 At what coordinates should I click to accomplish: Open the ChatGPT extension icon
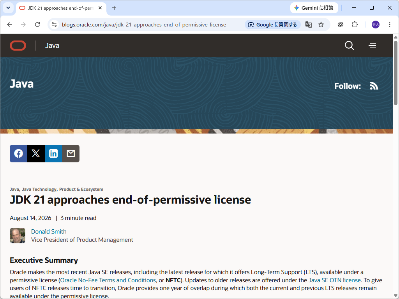point(341,25)
